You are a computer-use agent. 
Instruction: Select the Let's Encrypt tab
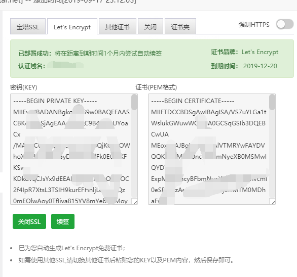[72, 27]
